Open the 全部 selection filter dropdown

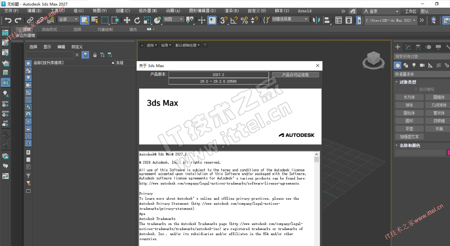(x=68, y=19)
